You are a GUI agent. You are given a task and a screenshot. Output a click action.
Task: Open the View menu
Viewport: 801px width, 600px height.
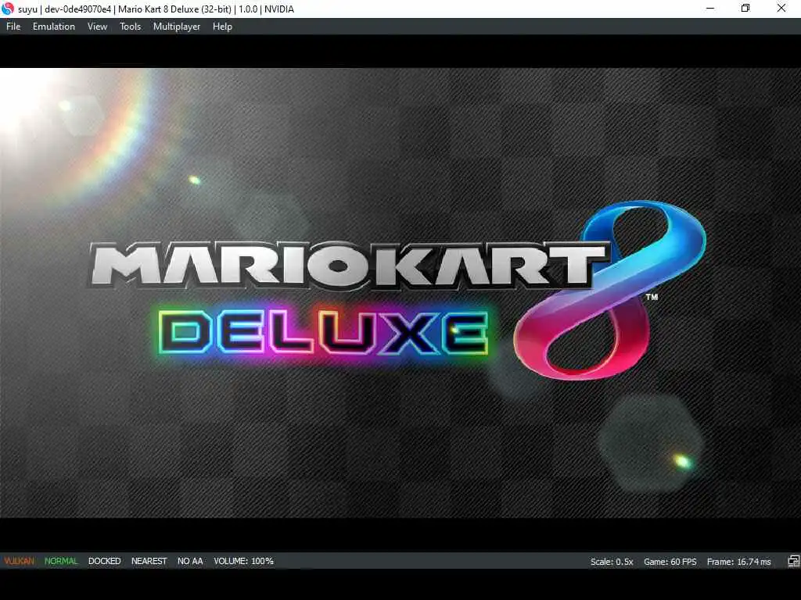tap(97, 27)
